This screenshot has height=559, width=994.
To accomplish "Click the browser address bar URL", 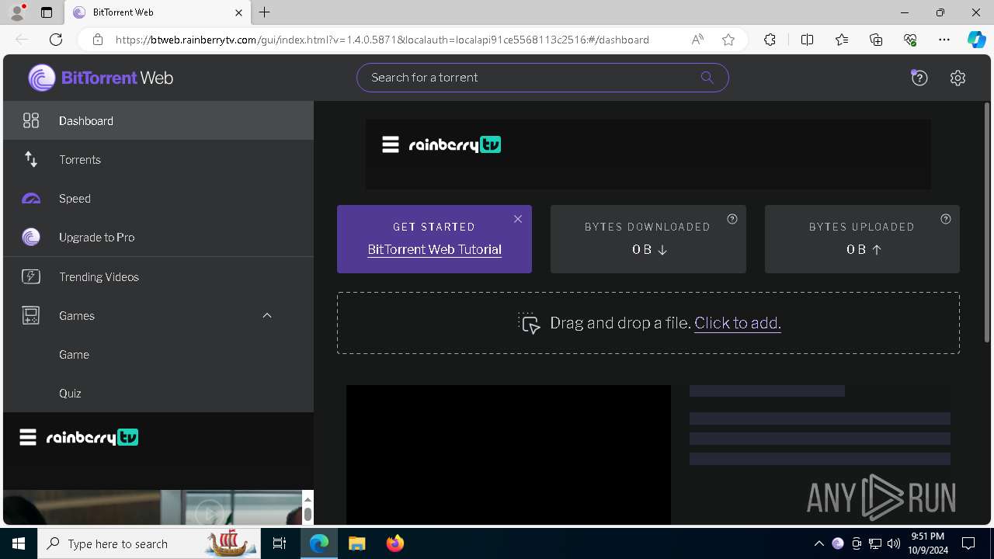I will coord(382,40).
